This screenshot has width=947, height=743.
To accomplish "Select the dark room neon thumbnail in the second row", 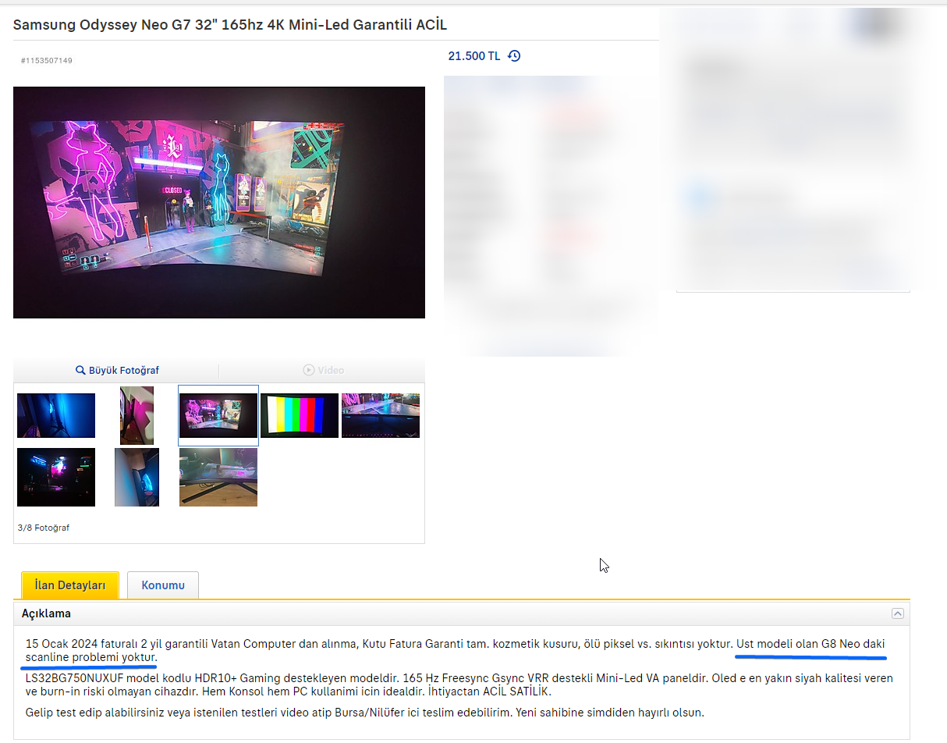I will click(x=56, y=477).
